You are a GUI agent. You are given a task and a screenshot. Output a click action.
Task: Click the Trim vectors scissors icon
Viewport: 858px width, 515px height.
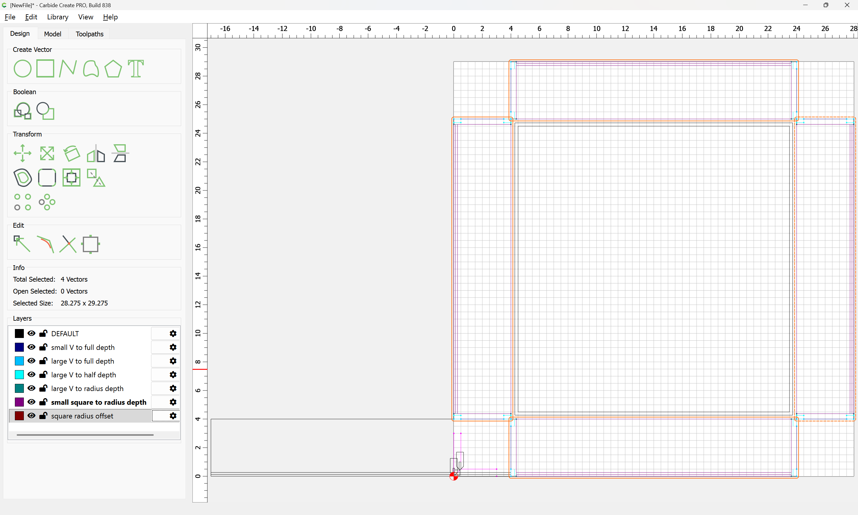click(68, 244)
